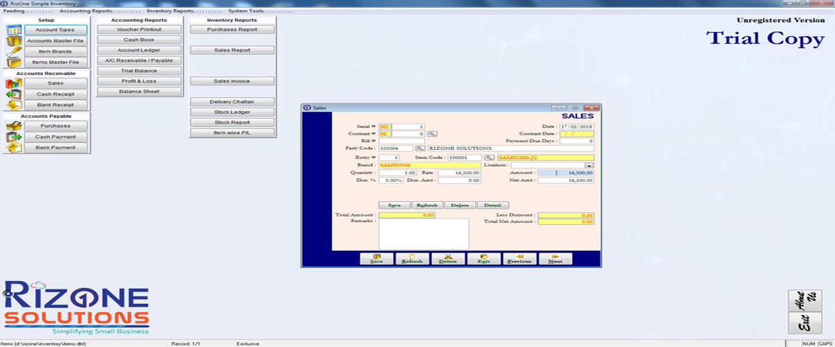Open the A/C Receivable / Payable report
This screenshot has height=347, width=835.
pyautogui.click(x=139, y=60)
